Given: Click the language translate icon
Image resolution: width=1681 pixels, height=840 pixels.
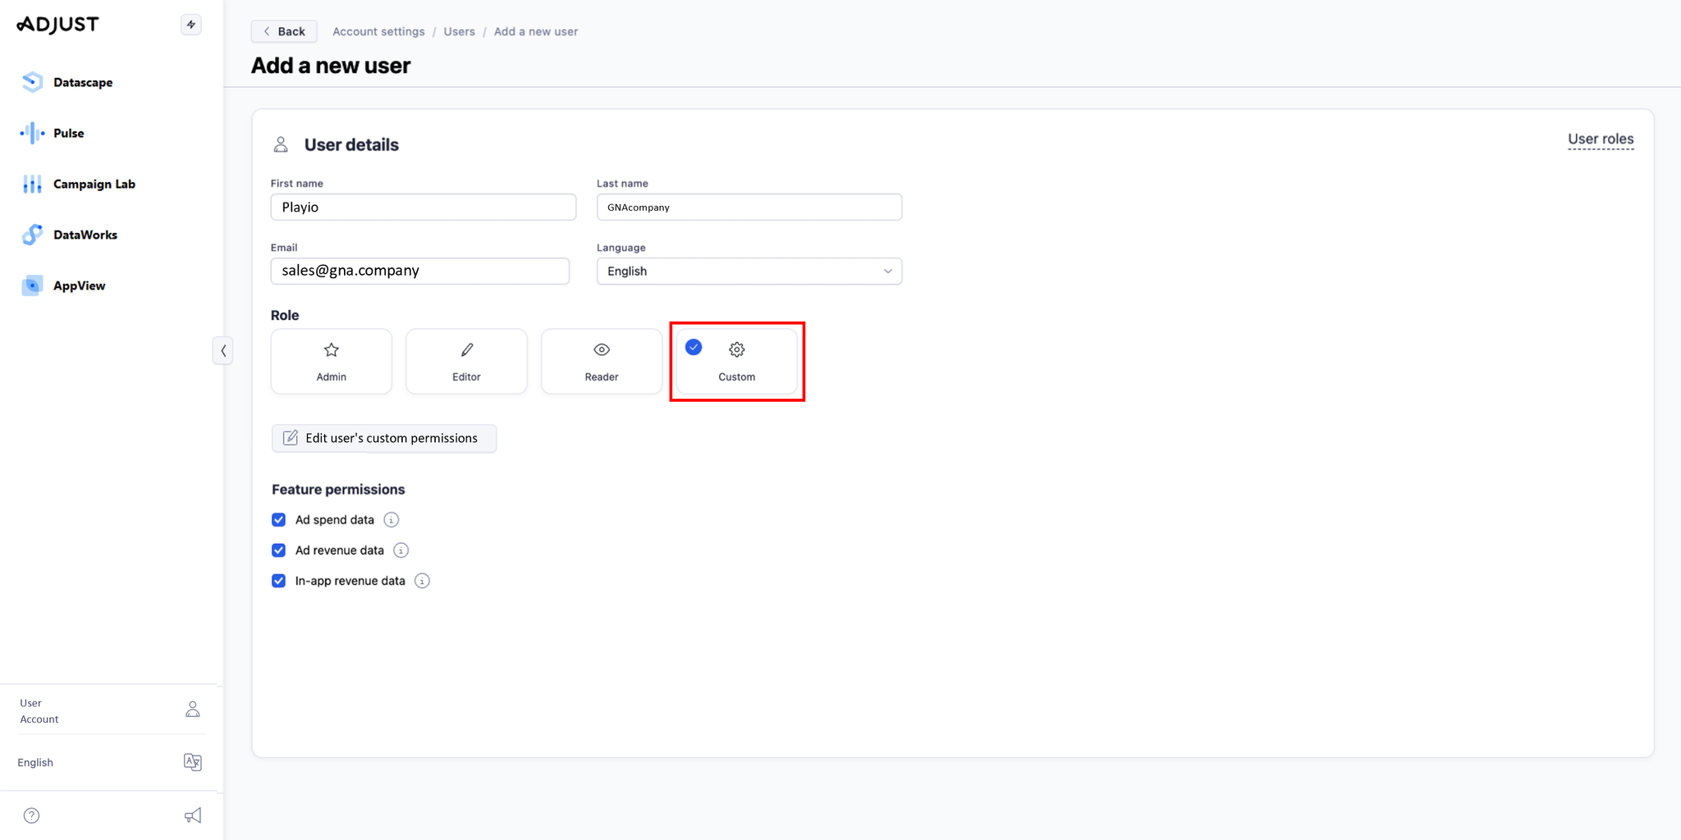Looking at the screenshot, I should tap(193, 762).
